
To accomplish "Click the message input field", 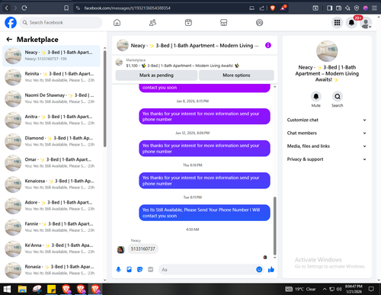I will [207, 269].
